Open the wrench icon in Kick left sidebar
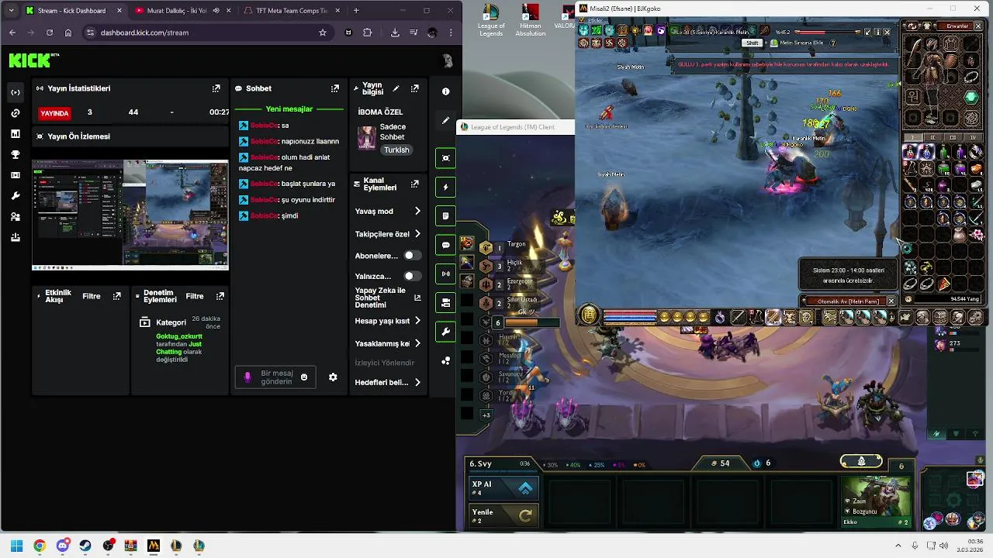This screenshot has width=993, height=558. [16, 196]
